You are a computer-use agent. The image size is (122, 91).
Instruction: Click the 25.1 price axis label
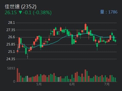point(11,52)
